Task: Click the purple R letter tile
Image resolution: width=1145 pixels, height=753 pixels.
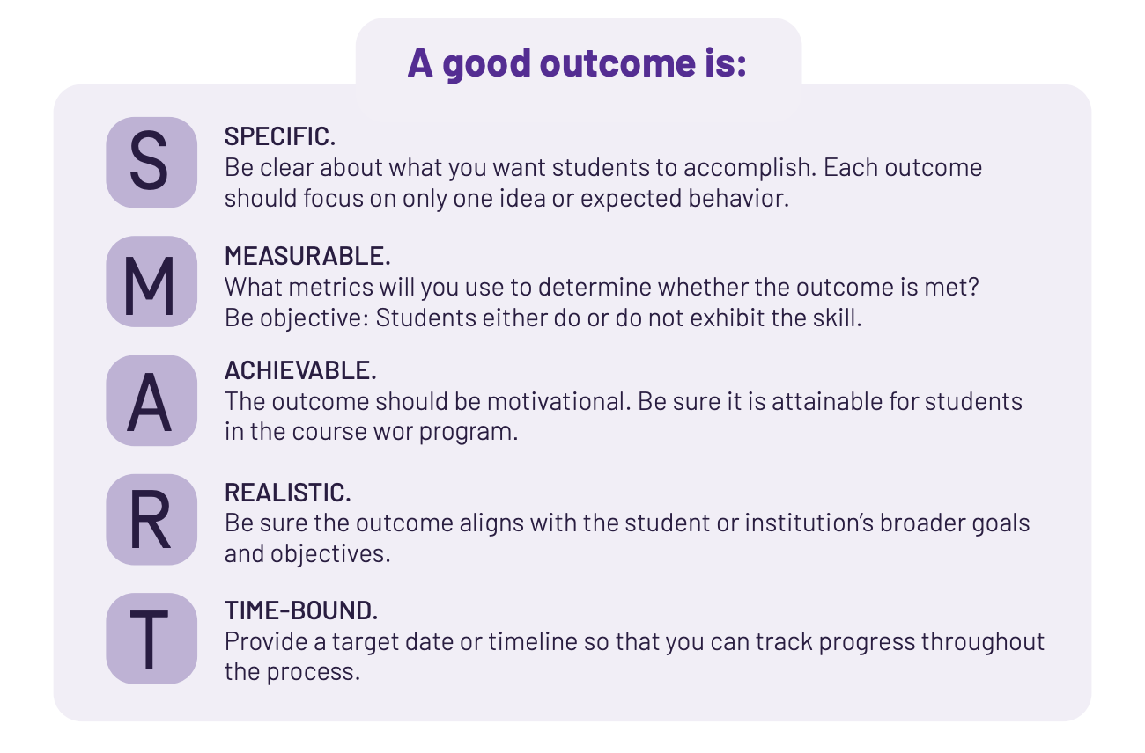Action: click(x=151, y=519)
